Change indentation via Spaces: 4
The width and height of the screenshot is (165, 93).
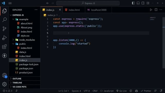(x=76, y=91)
